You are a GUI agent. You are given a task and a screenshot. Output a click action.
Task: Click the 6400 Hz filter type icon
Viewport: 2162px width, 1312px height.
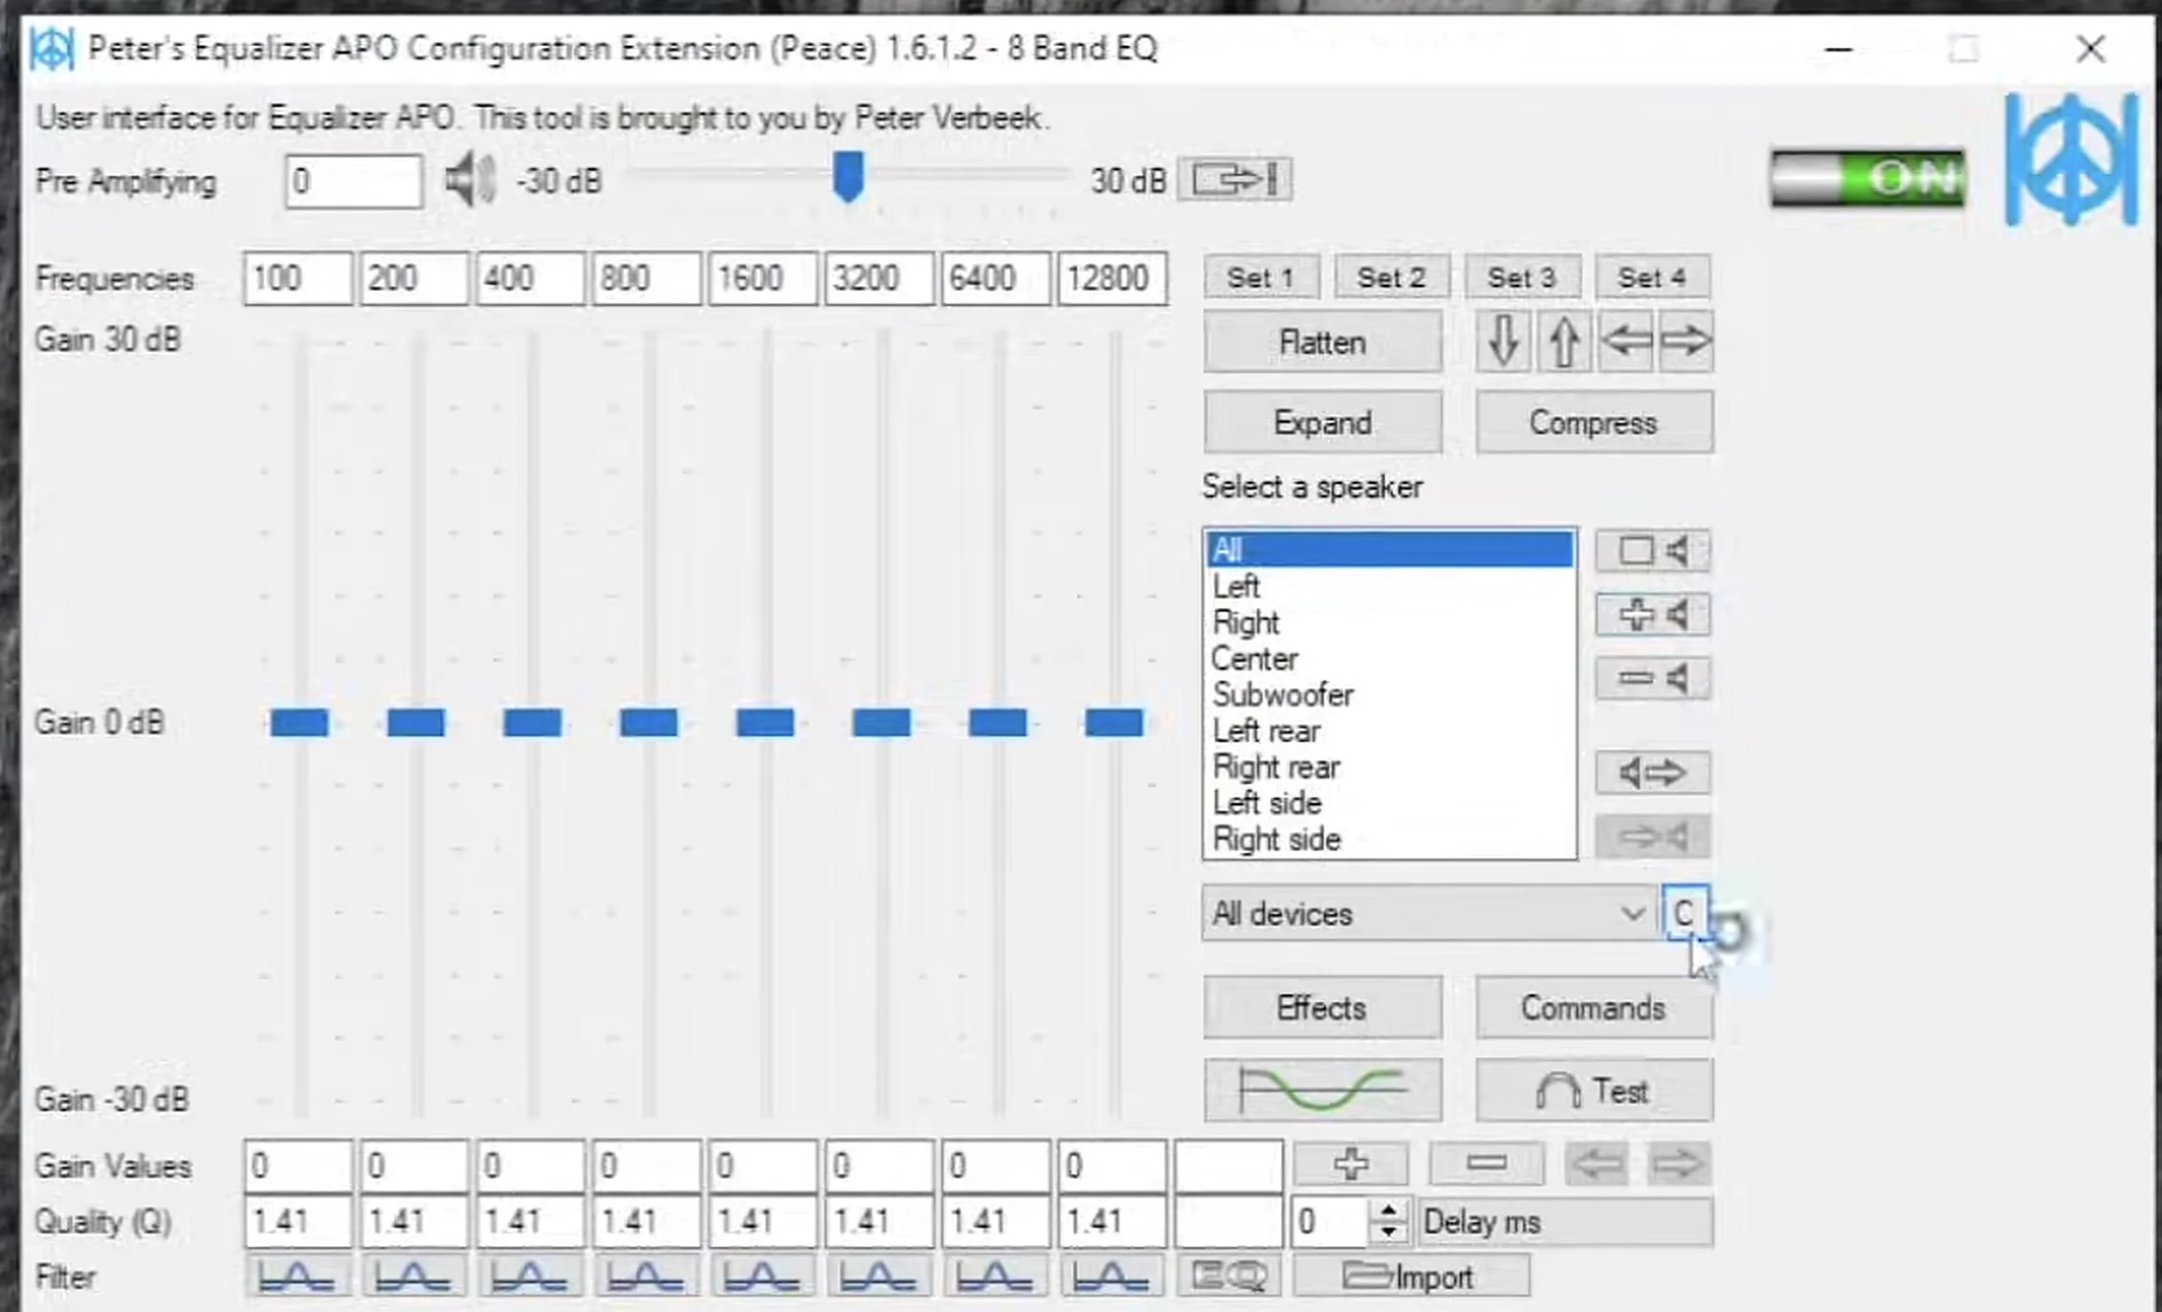point(996,1277)
